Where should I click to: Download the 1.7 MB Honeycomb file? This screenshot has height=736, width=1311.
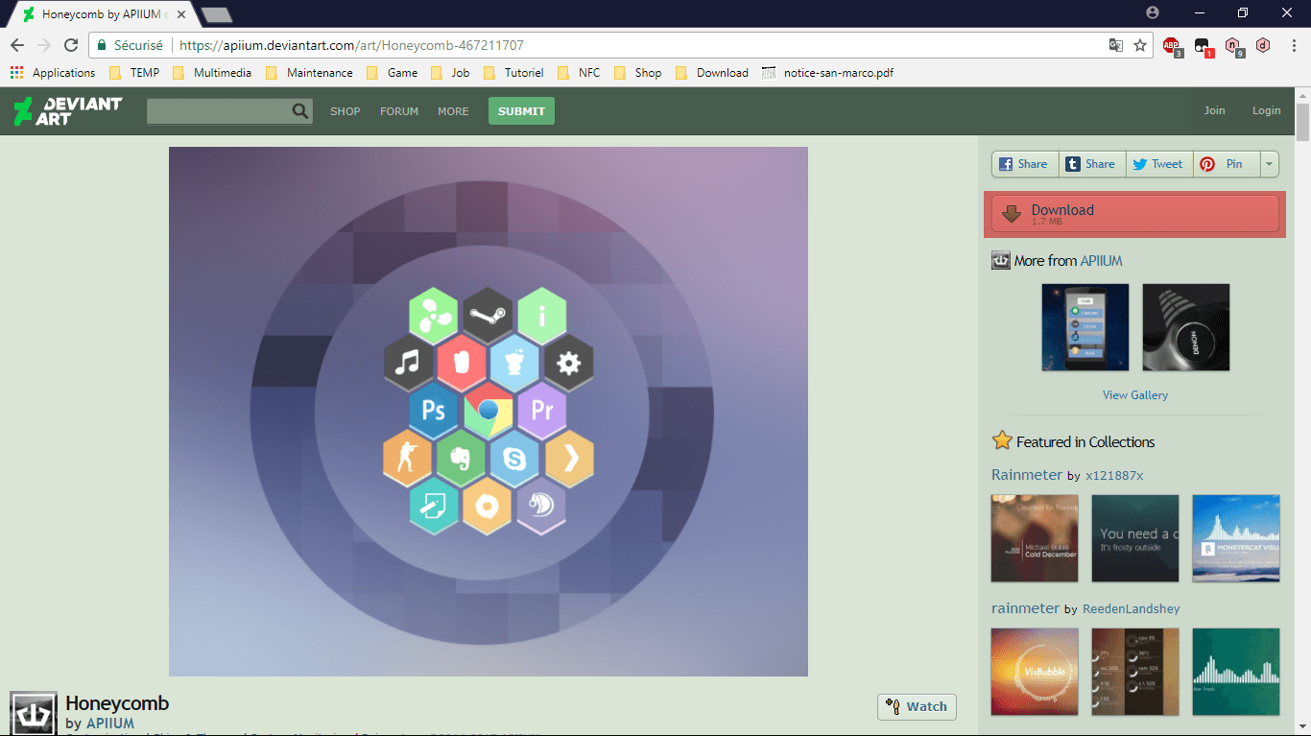tap(1134, 214)
